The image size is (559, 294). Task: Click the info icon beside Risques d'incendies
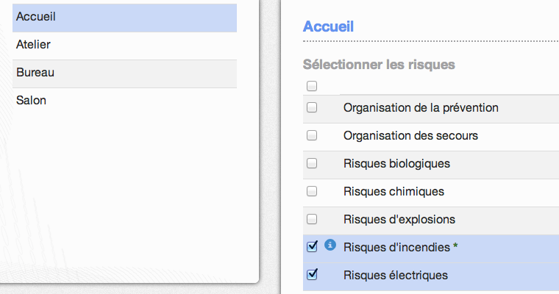(x=330, y=245)
